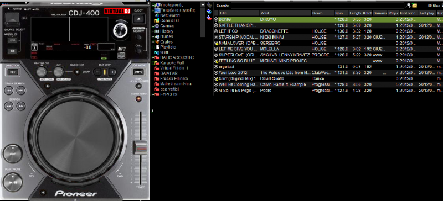Sort the track list by the Artist column

click(x=285, y=13)
